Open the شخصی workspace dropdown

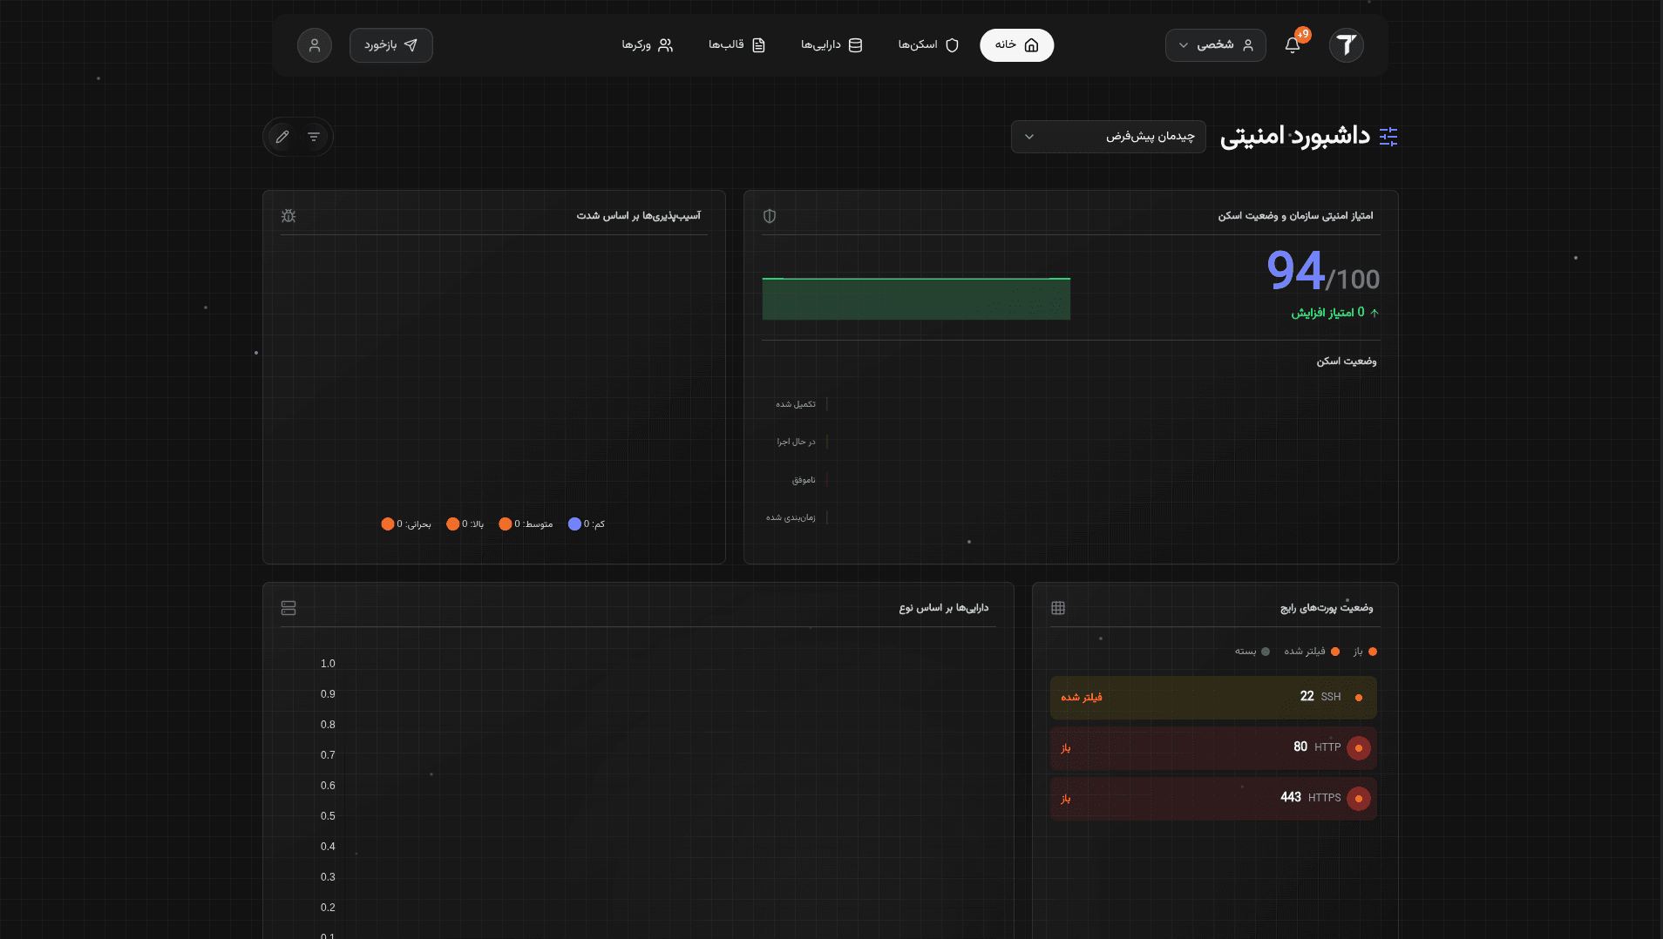coord(1215,45)
